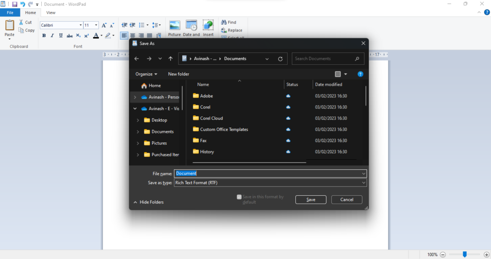
Task: Select Align text right
Action: coord(141,35)
